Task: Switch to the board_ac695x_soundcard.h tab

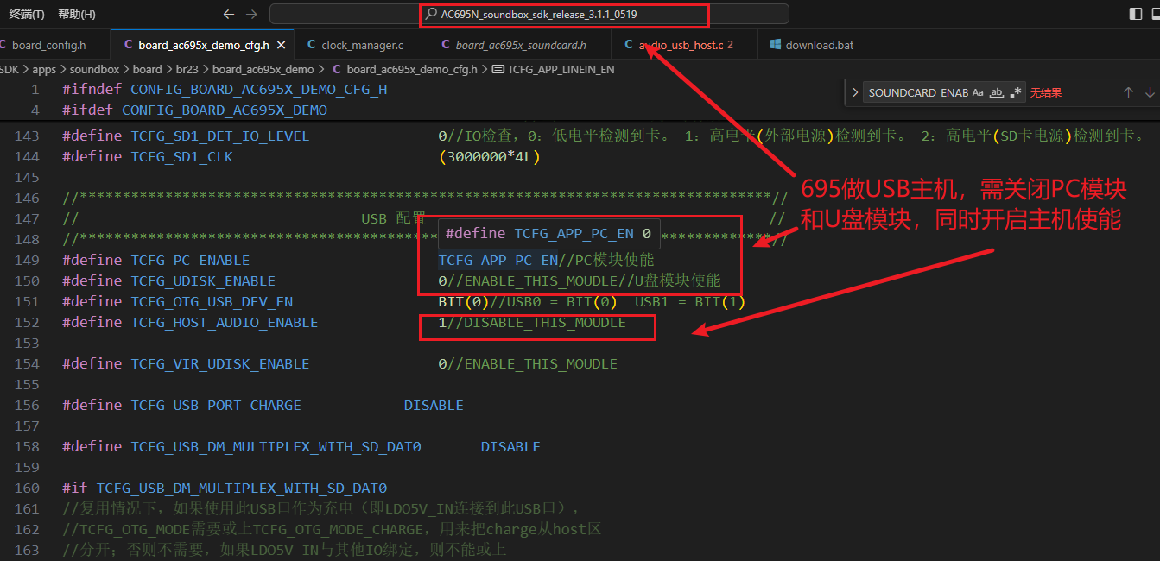Action: [x=521, y=45]
